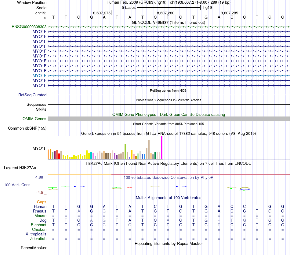Open the Basewise Conservation by PhyloP title
290x255 pixels.
[x=169, y=177]
